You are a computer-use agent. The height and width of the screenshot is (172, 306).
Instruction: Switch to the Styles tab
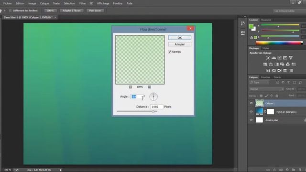[x=266, y=48]
